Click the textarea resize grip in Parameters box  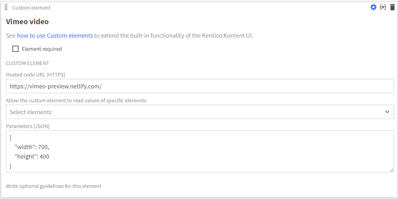[x=392, y=170]
